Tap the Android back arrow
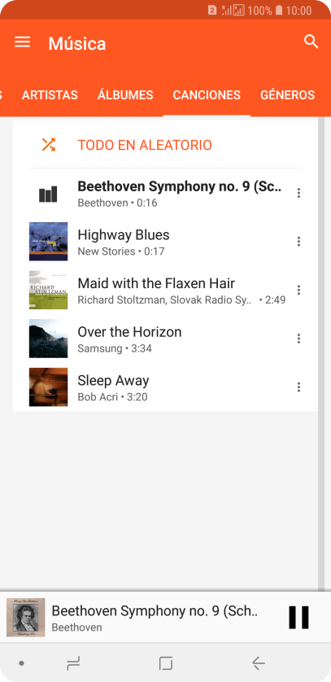 tap(258, 663)
